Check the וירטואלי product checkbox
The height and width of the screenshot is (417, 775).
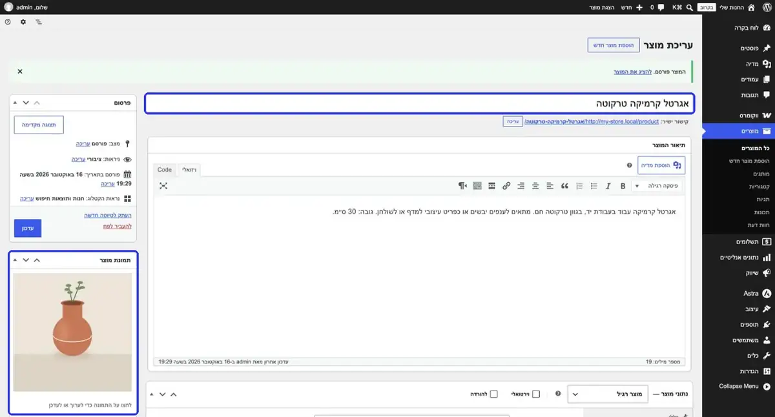pyautogui.click(x=536, y=394)
